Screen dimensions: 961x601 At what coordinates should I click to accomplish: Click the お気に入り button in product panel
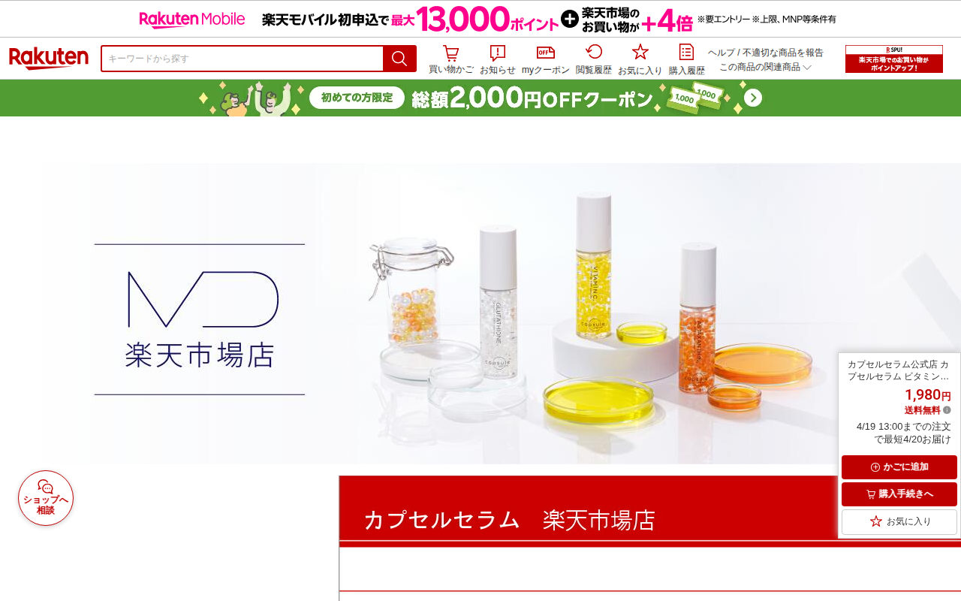tap(899, 521)
